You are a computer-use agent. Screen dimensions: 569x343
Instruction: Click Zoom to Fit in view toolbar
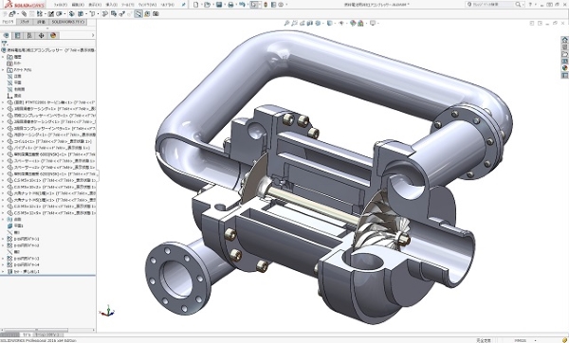(x=286, y=23)
